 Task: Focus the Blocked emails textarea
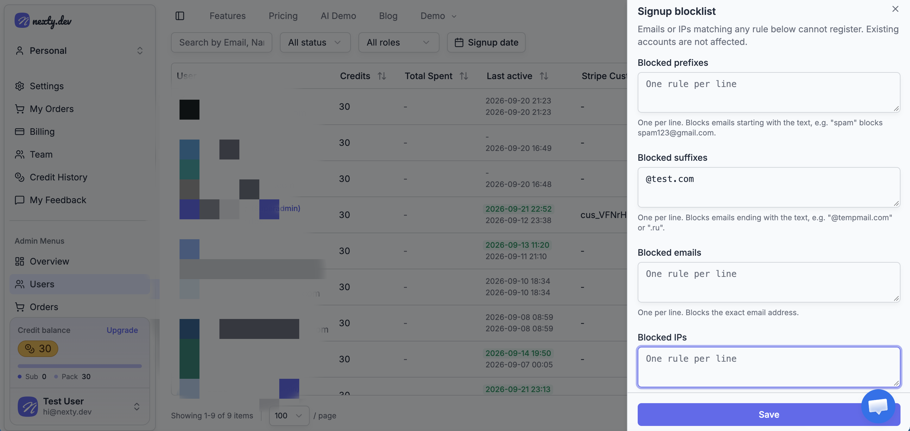point(769,282)
